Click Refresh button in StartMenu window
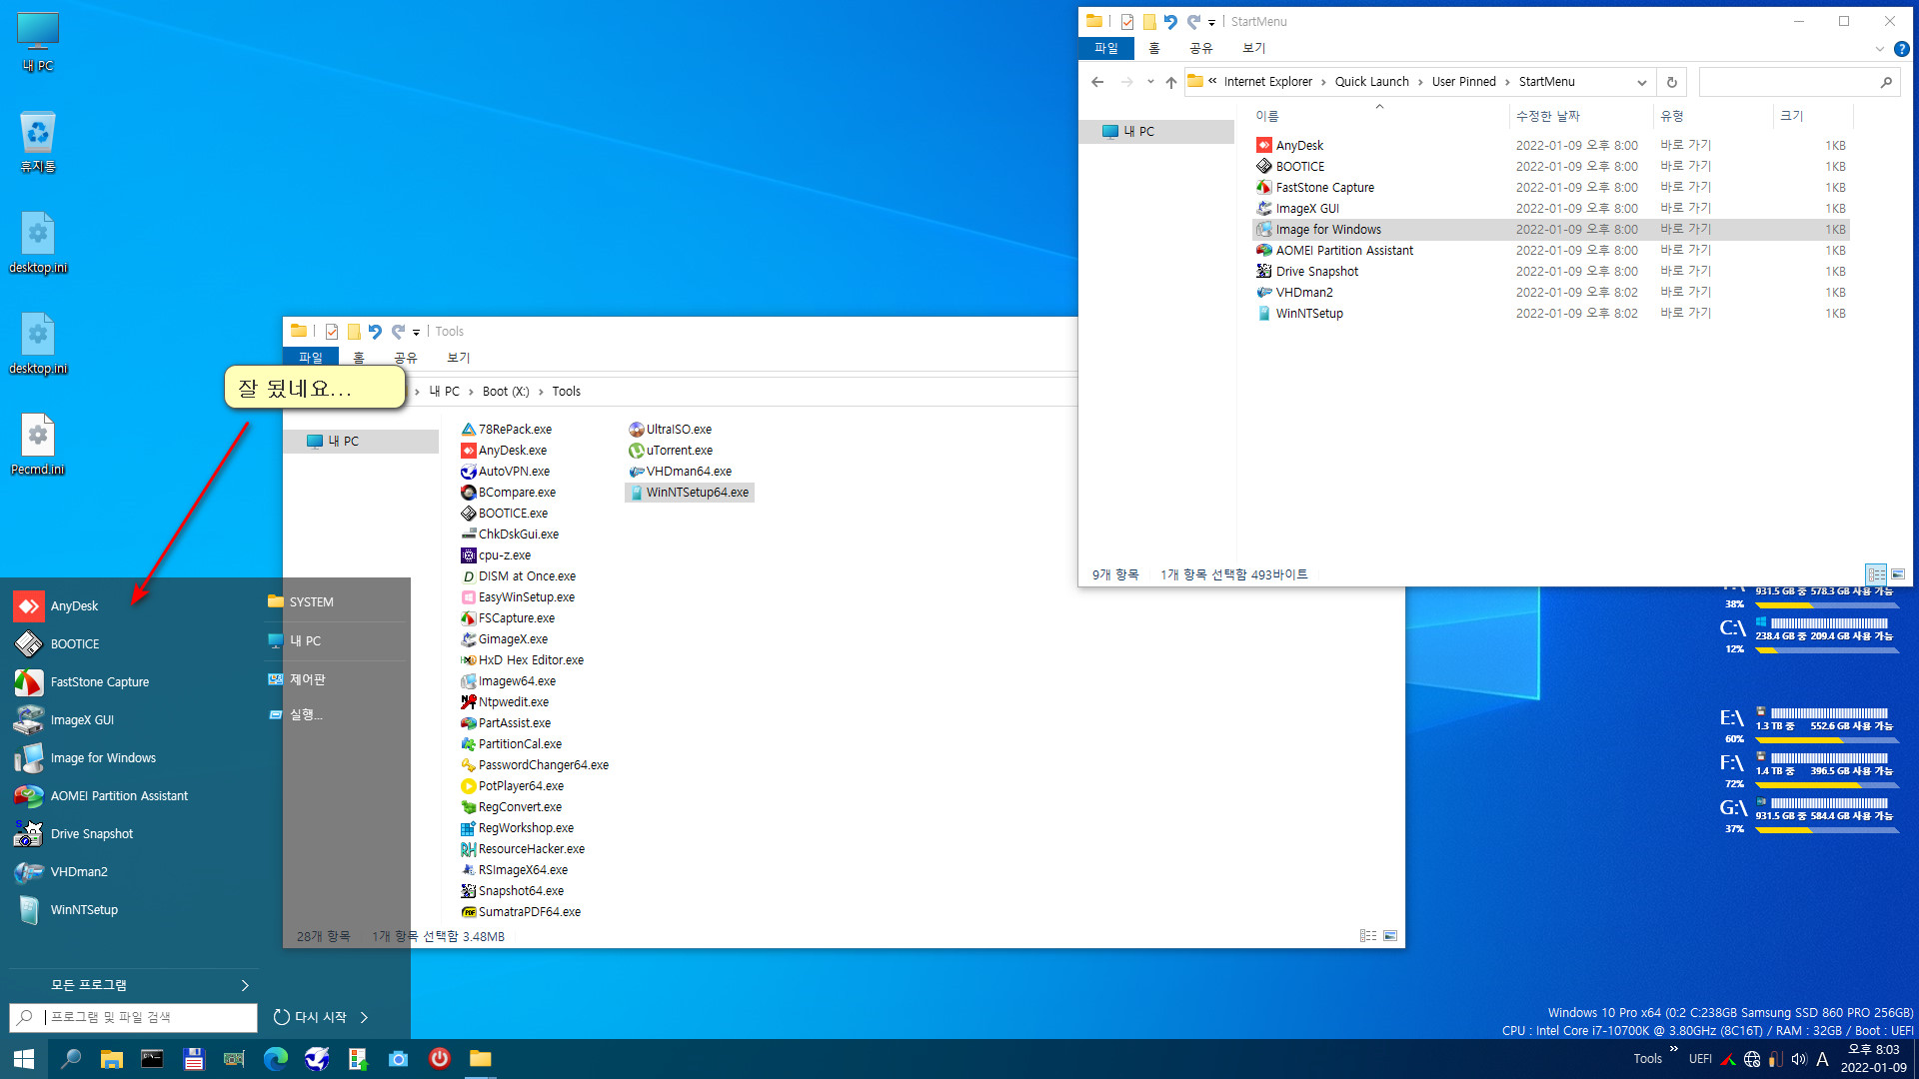The width and height of the screenshot is (1919, 1079). (x=1672, y=82)
